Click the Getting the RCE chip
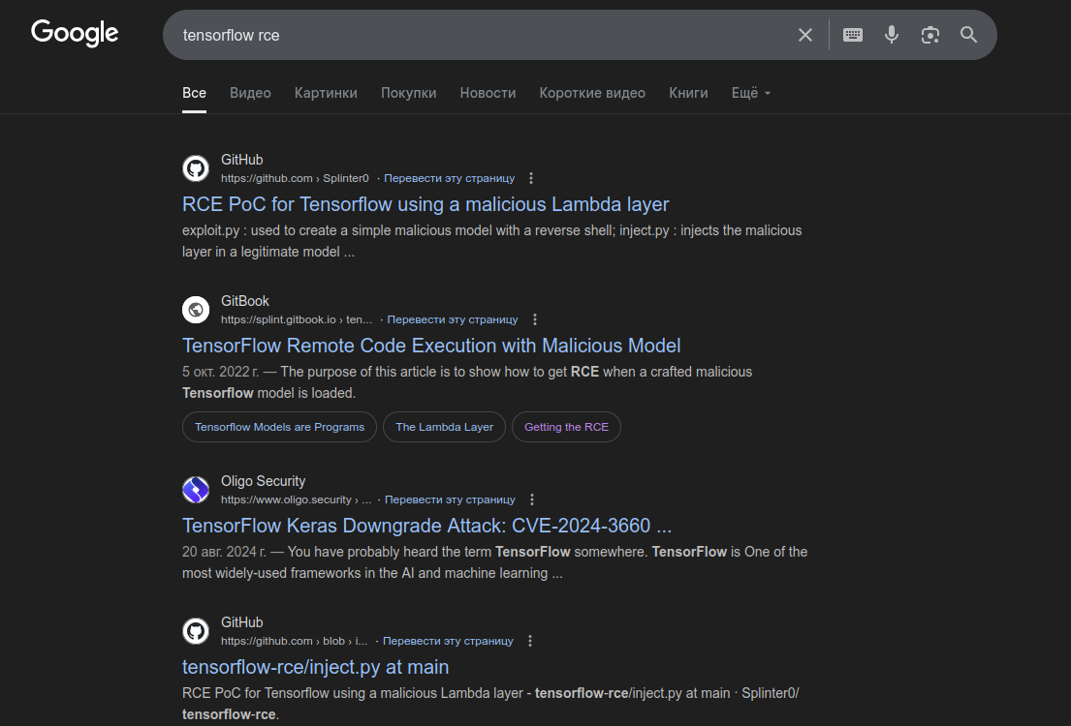This screenshot has height=726, width=1071. click(x=566, y=426)
